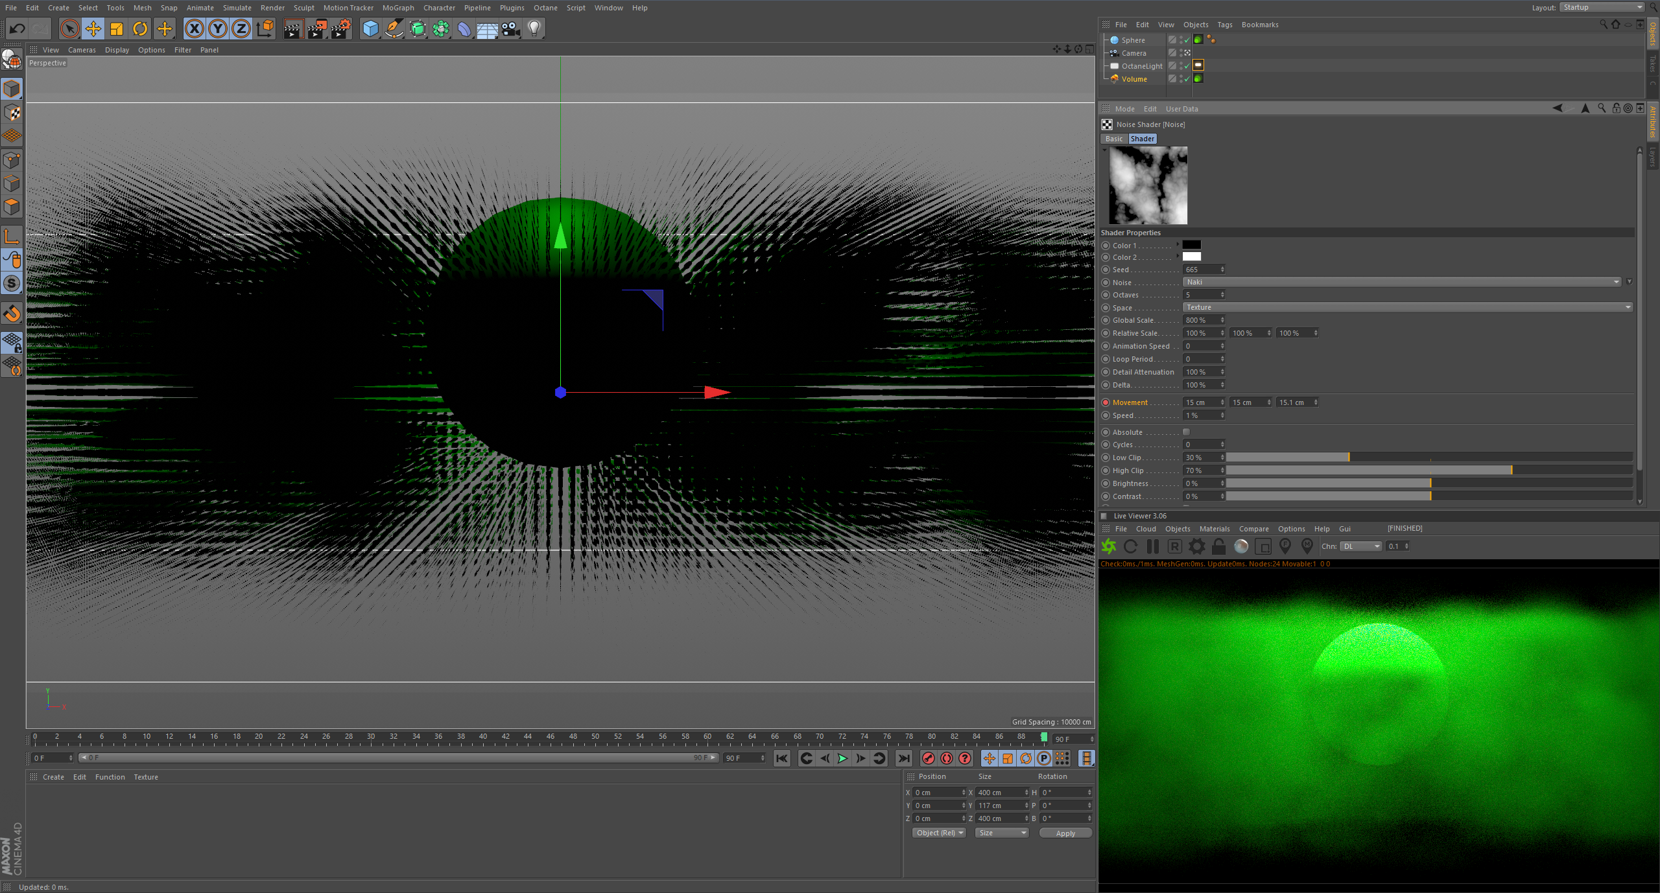Select the Move tool in top toolbar
This screenshot has width=1660, height=893.
(x=93, y=29)
